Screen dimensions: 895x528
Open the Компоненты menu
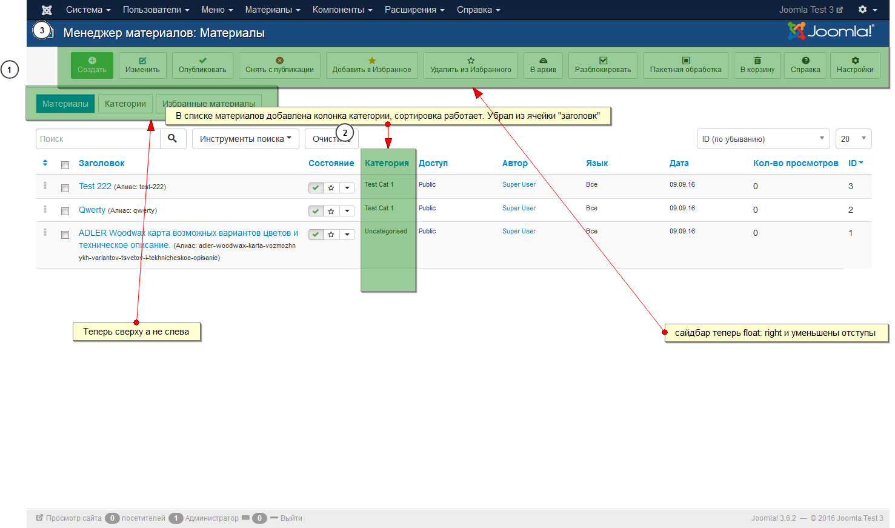point(342,10)
